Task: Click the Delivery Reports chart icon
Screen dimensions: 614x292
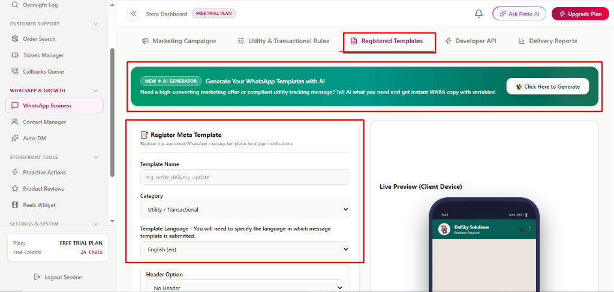Action: [x=522, y=41]
